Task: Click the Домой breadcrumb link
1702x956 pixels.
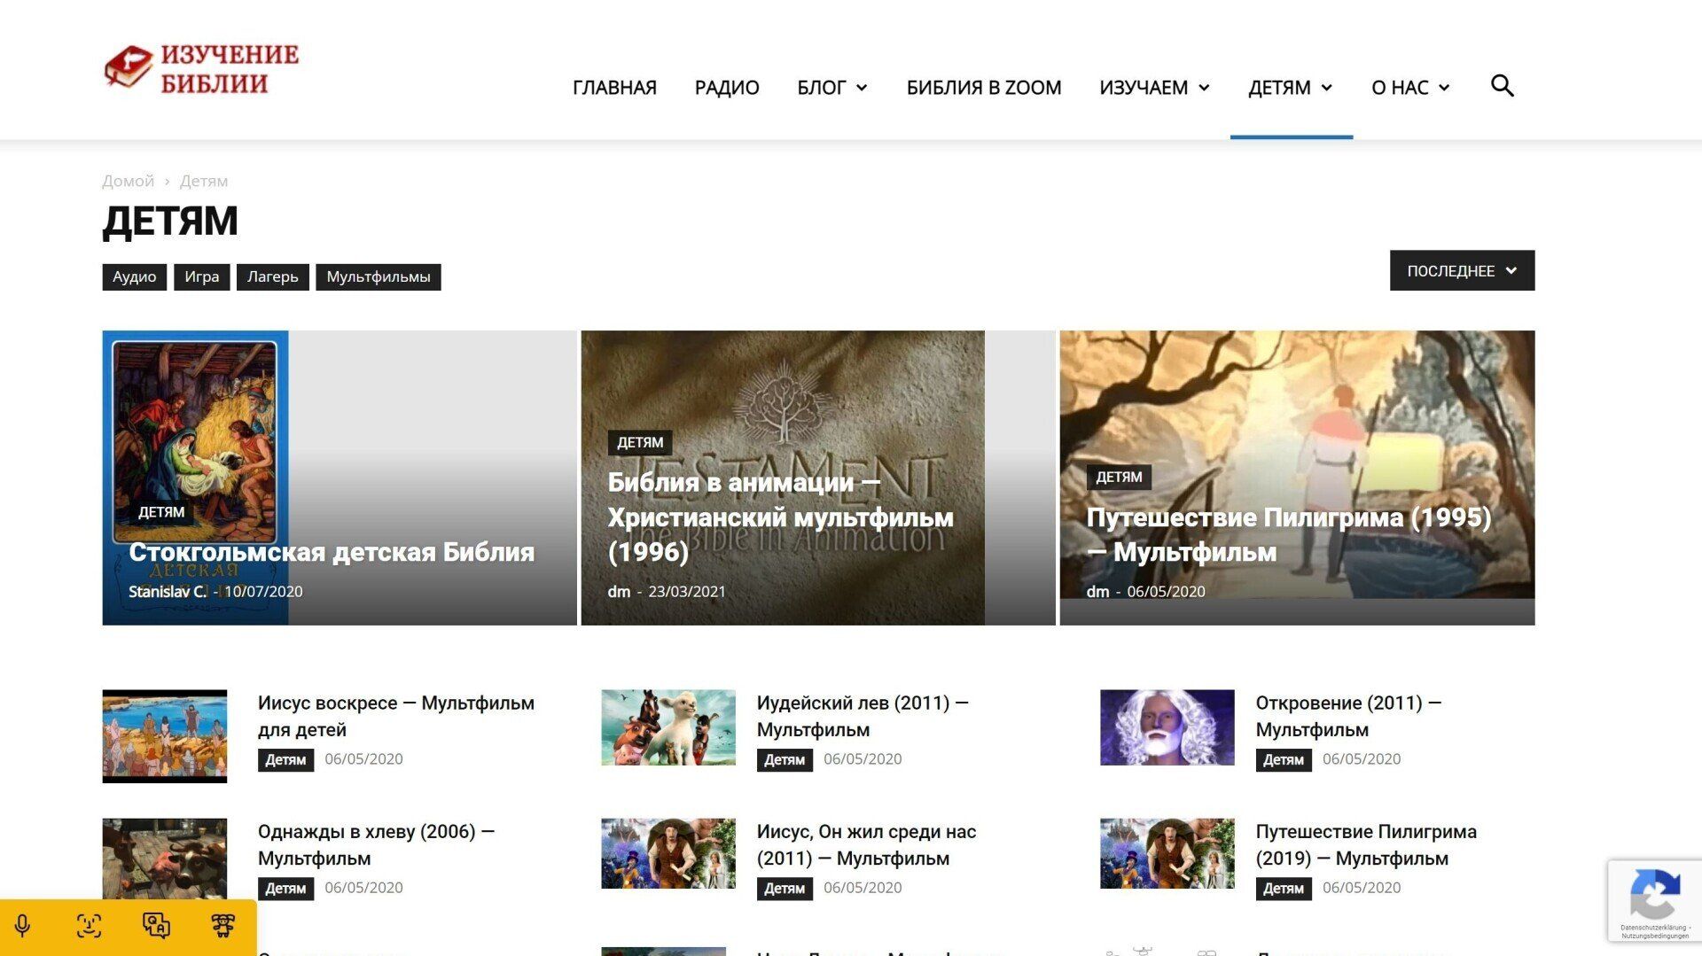Action: click(x=129, y=181)
